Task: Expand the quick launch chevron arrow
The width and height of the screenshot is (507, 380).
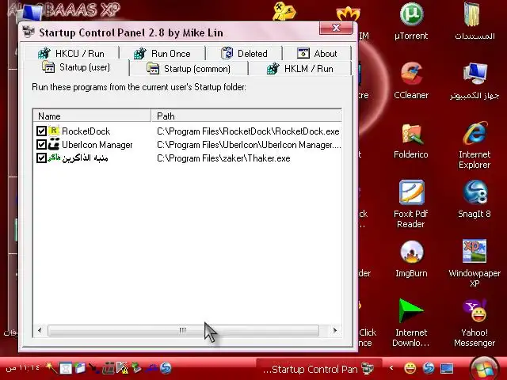Action: click(391, 368)
